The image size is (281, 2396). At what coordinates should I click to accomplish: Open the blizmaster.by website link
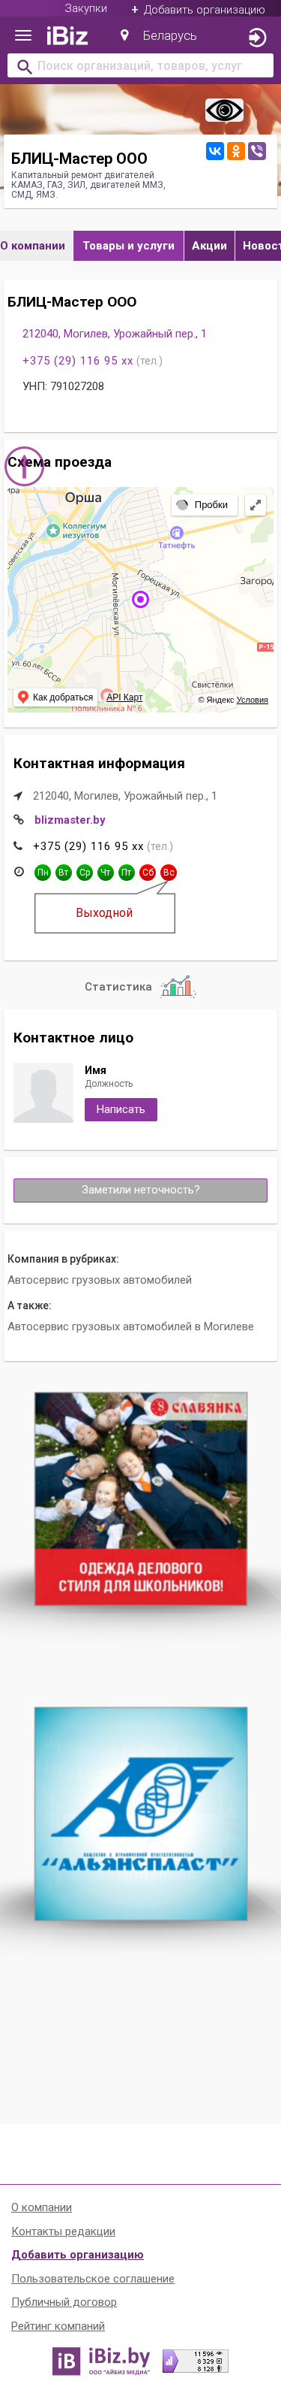pyautogui.click(x=70, y=819)
